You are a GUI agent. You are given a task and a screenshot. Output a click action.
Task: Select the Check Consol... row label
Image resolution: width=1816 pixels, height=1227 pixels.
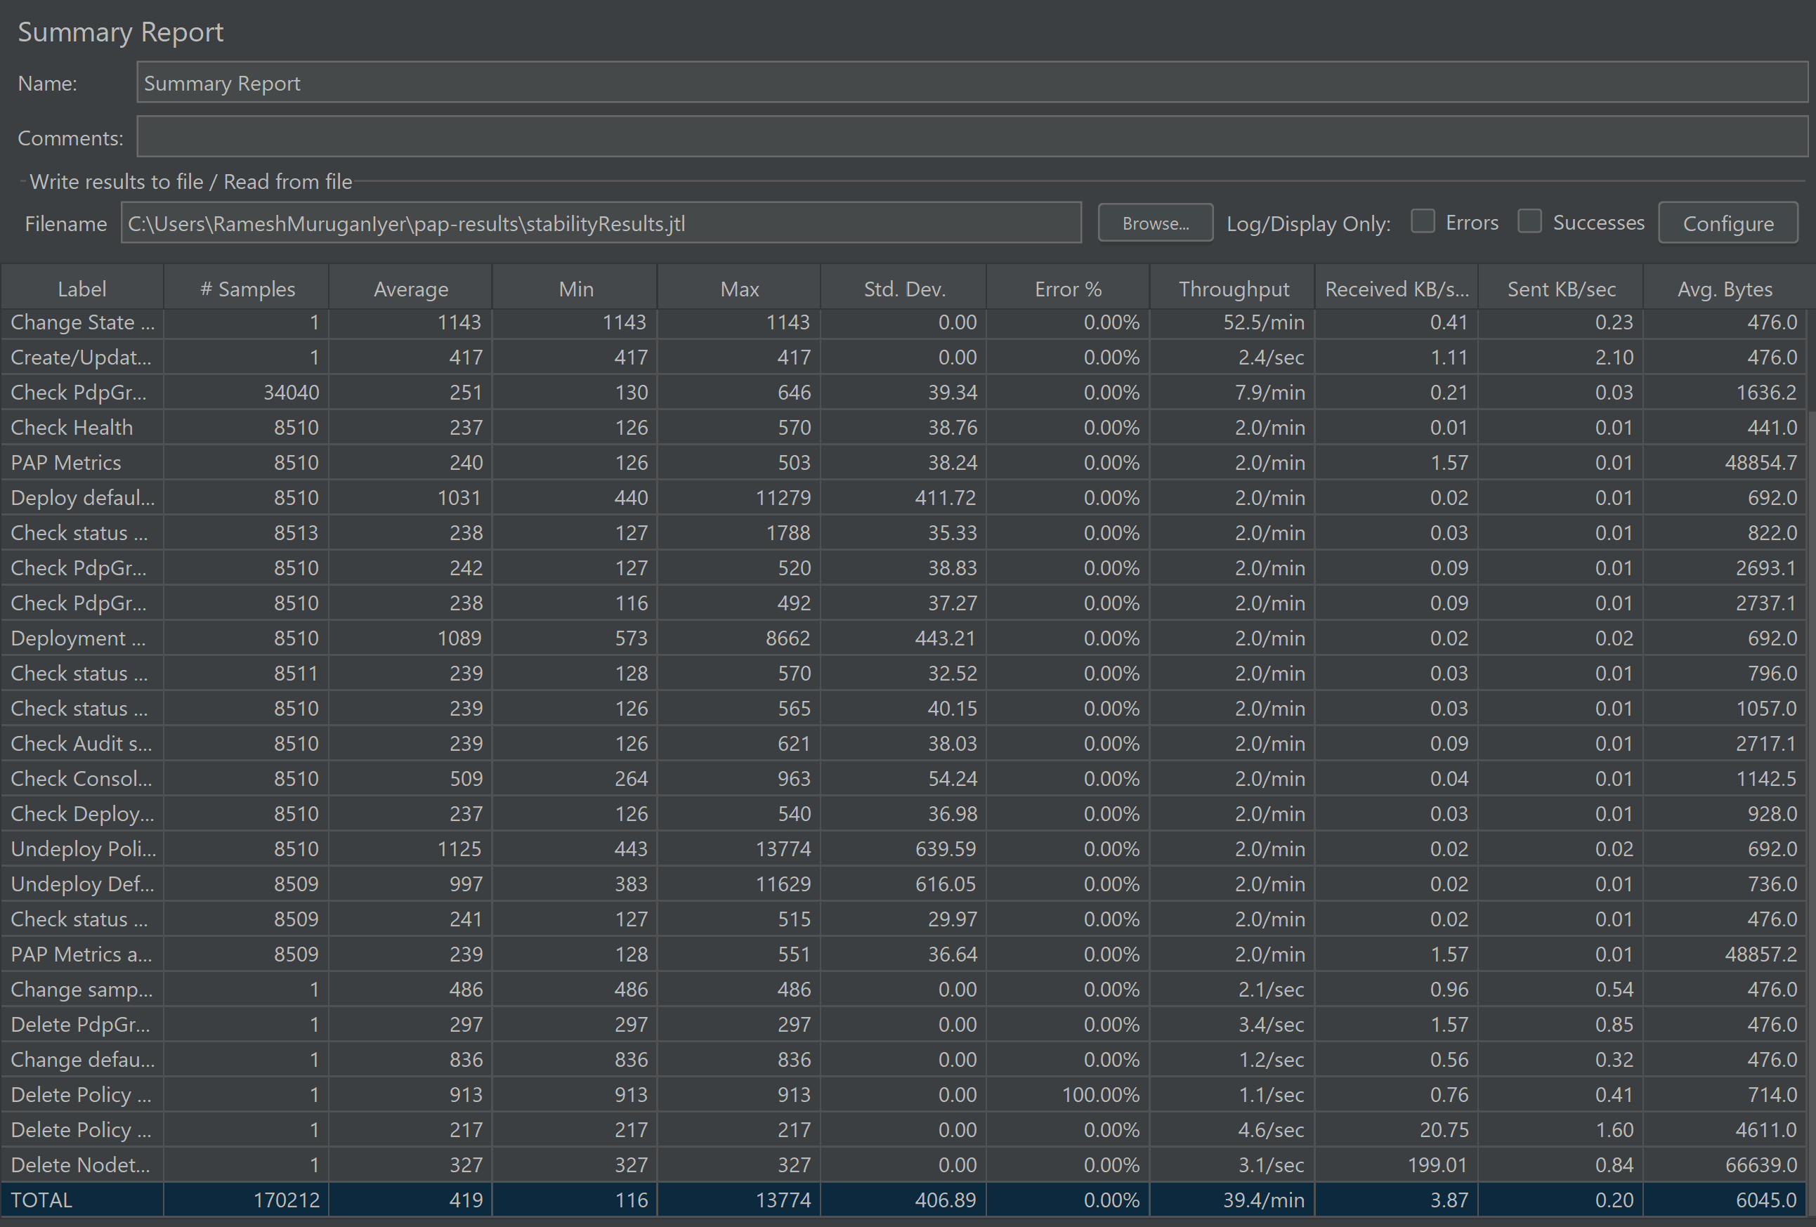click(82, 779)
